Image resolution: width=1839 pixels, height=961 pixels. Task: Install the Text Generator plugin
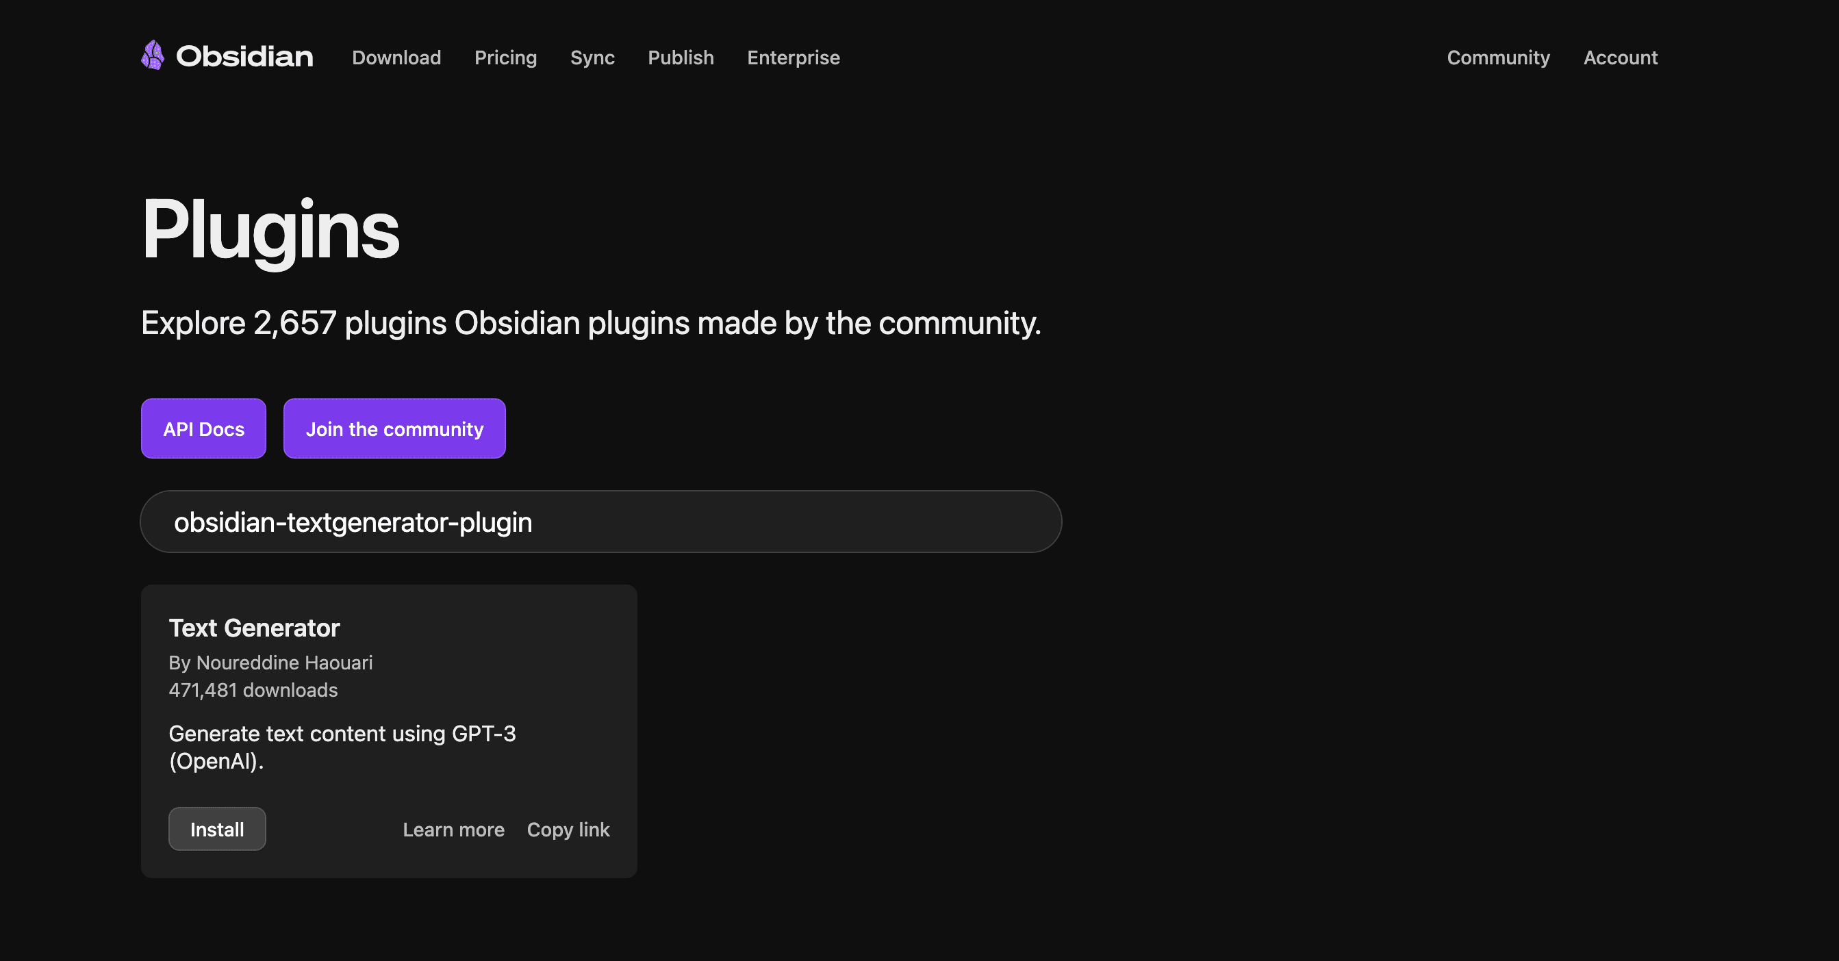click(x=217, y=829)
